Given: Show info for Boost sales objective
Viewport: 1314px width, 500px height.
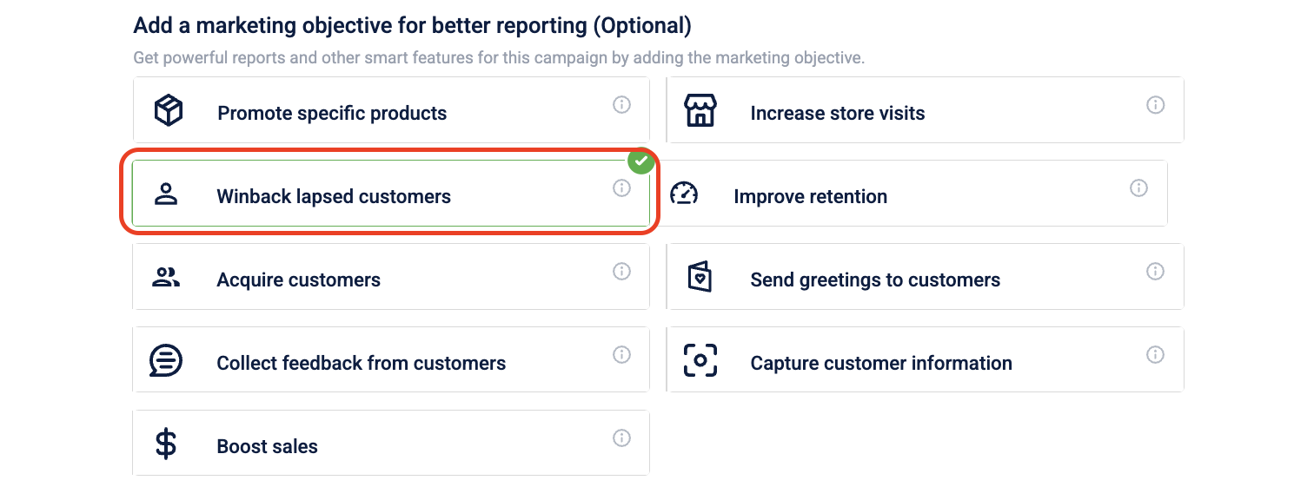Looking at the screenshot, I should pyautogui.click(x=621, y=437).
